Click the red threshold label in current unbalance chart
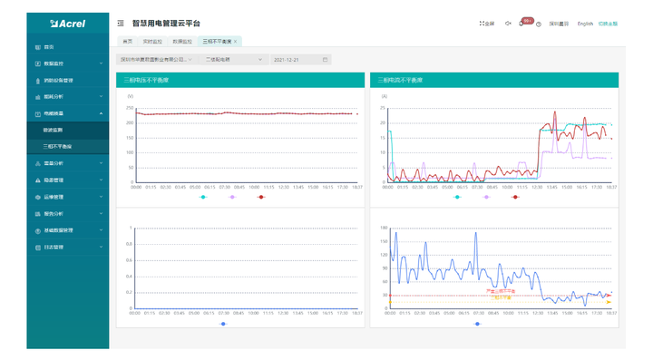 (501, 291)
